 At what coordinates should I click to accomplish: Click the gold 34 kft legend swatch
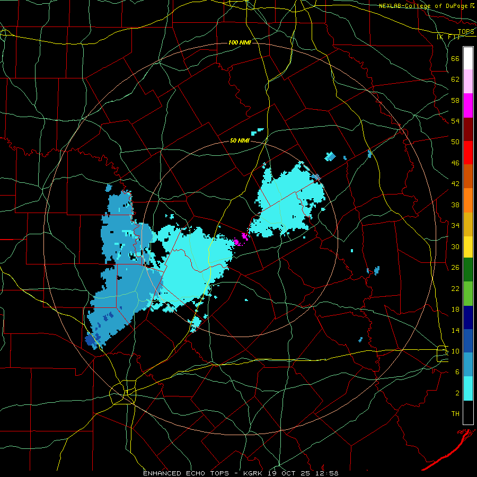(468, 224)
